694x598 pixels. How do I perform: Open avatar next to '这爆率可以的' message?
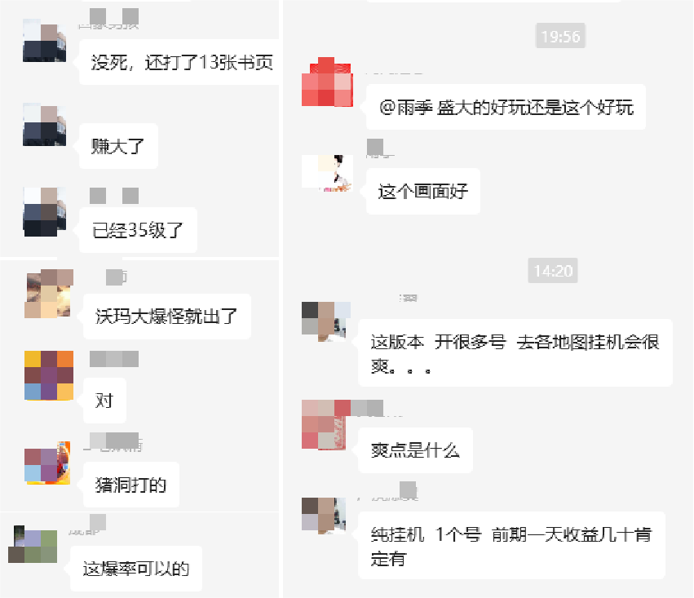(x=33, y=544)
